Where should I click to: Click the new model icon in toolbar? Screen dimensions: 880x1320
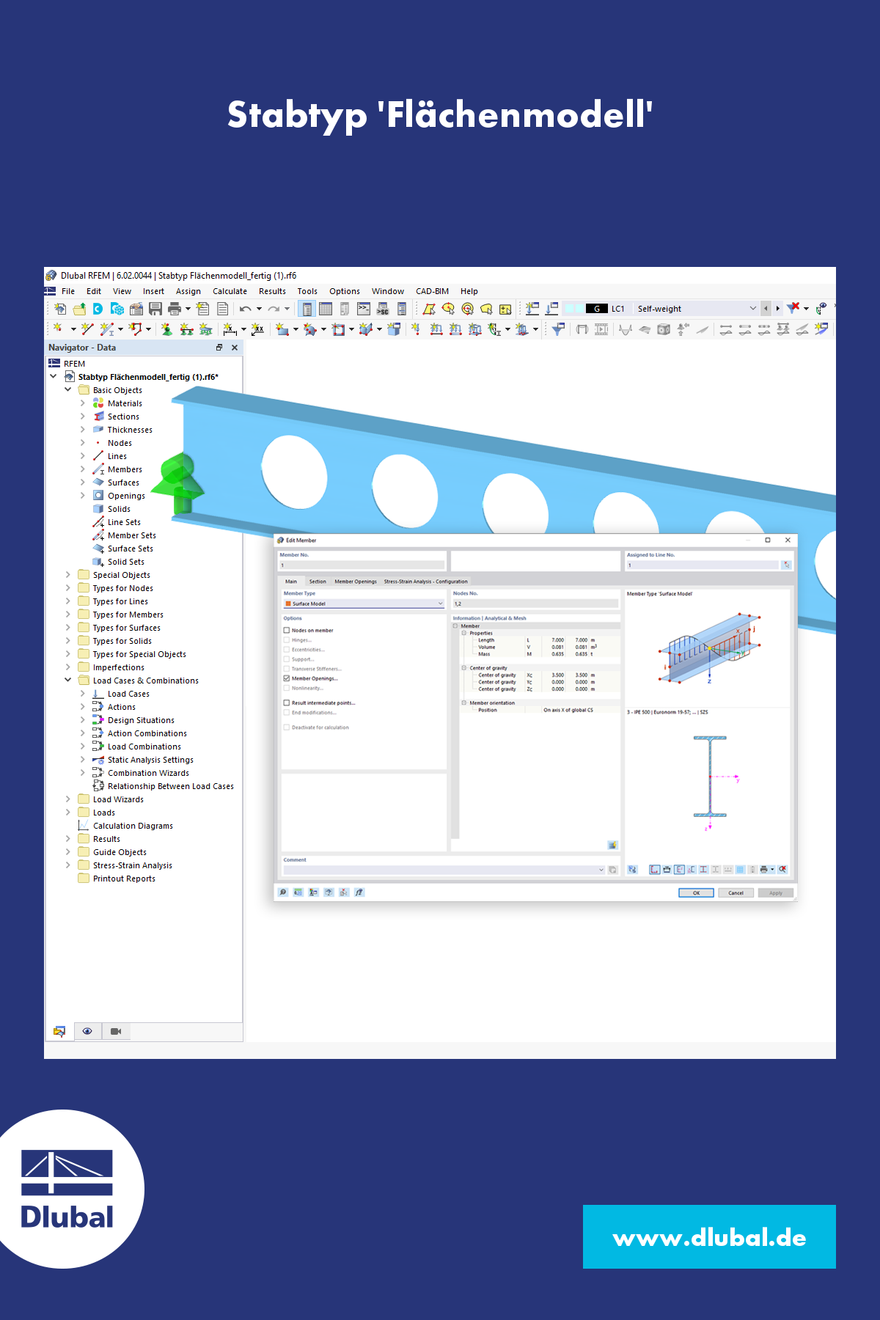pos(60,309)
